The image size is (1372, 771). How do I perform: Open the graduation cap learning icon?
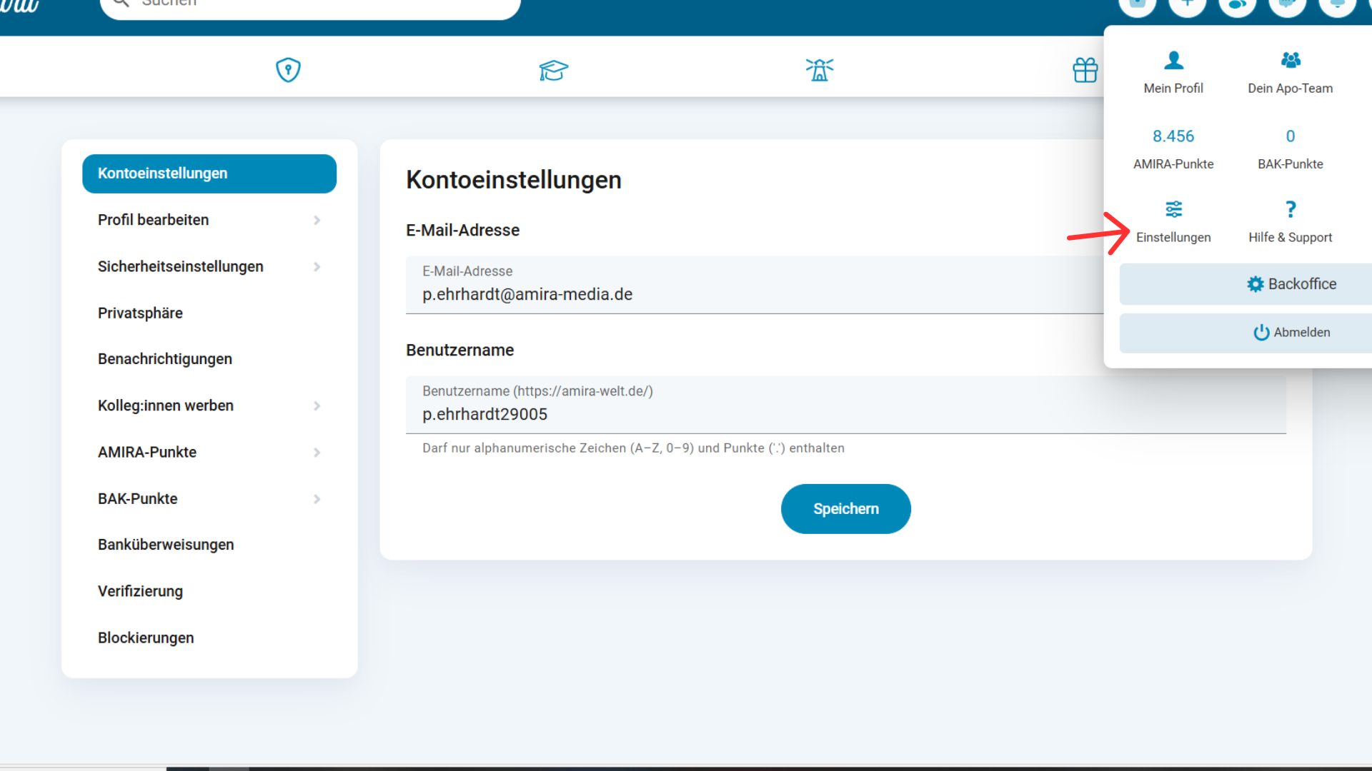(553, 70)
